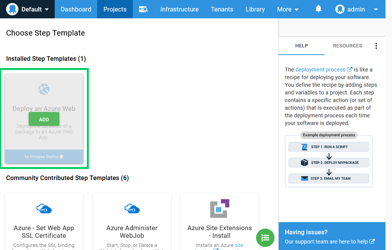The height and width of the screenshot is (250, 392).
Task: Click the Azure Set Web App SSL Certificate cloud icon
Action: [x=44, y=208]
